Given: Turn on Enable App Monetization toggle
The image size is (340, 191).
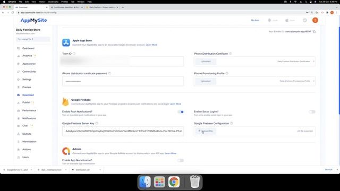Looking at the screenshot, I should pyautogui.click(x=181, y=160).
